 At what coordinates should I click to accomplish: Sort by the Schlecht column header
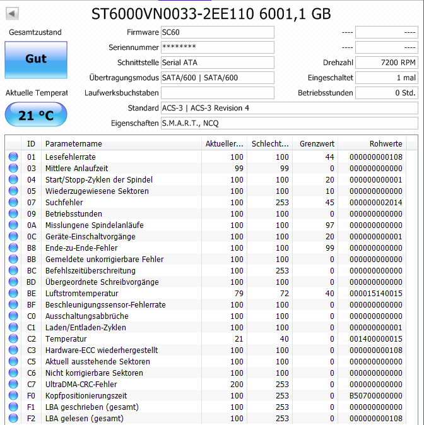click(x=269, y=143)
